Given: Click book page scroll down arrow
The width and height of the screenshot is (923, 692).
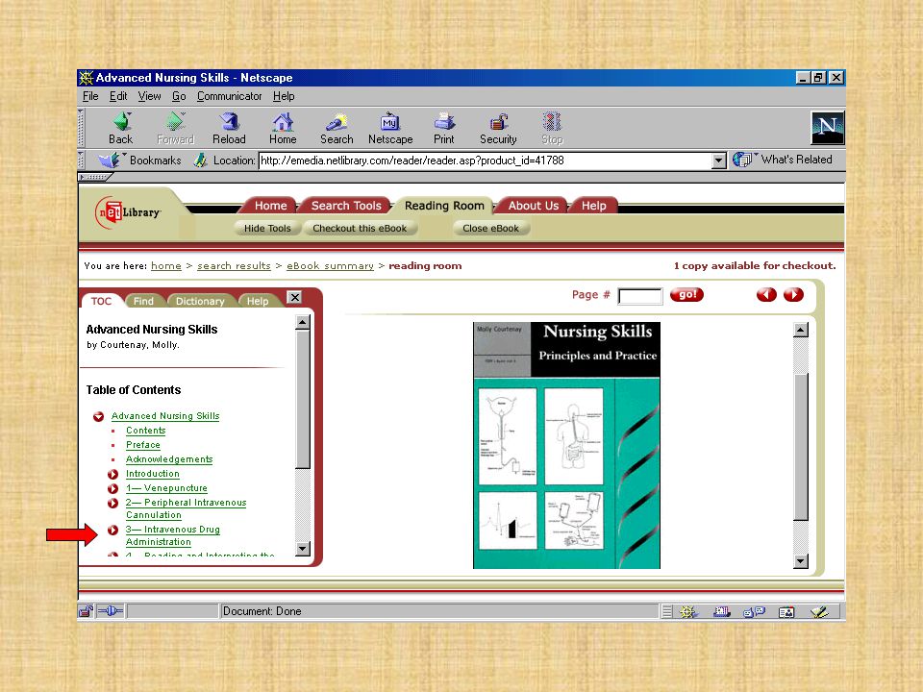Looking at the screenshot, I should click(x=801, y=560).
